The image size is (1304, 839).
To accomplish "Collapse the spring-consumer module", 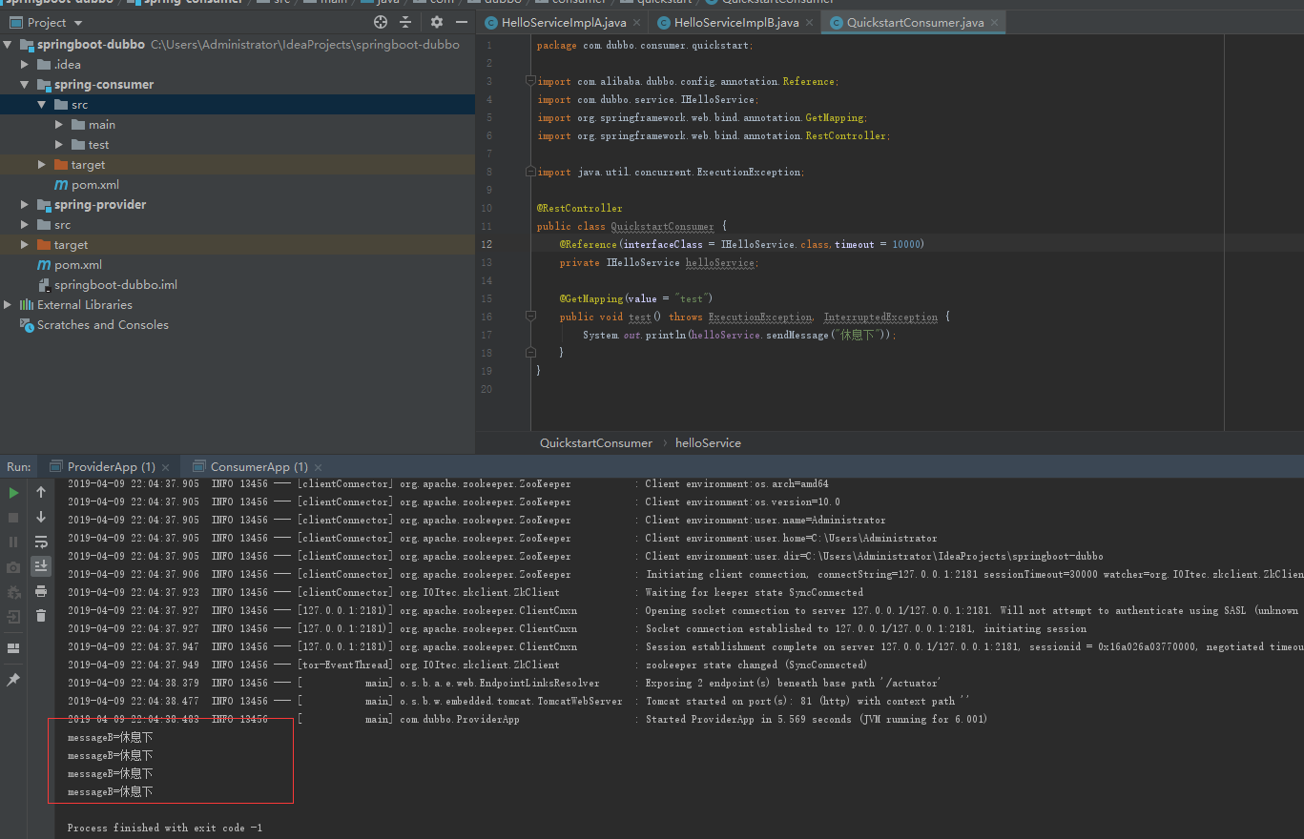I will (25, 85).
